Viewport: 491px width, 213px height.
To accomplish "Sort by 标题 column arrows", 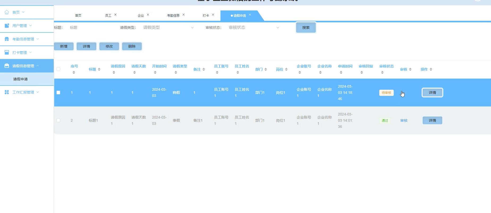I will pyautogui.click(x=99, y=69).
